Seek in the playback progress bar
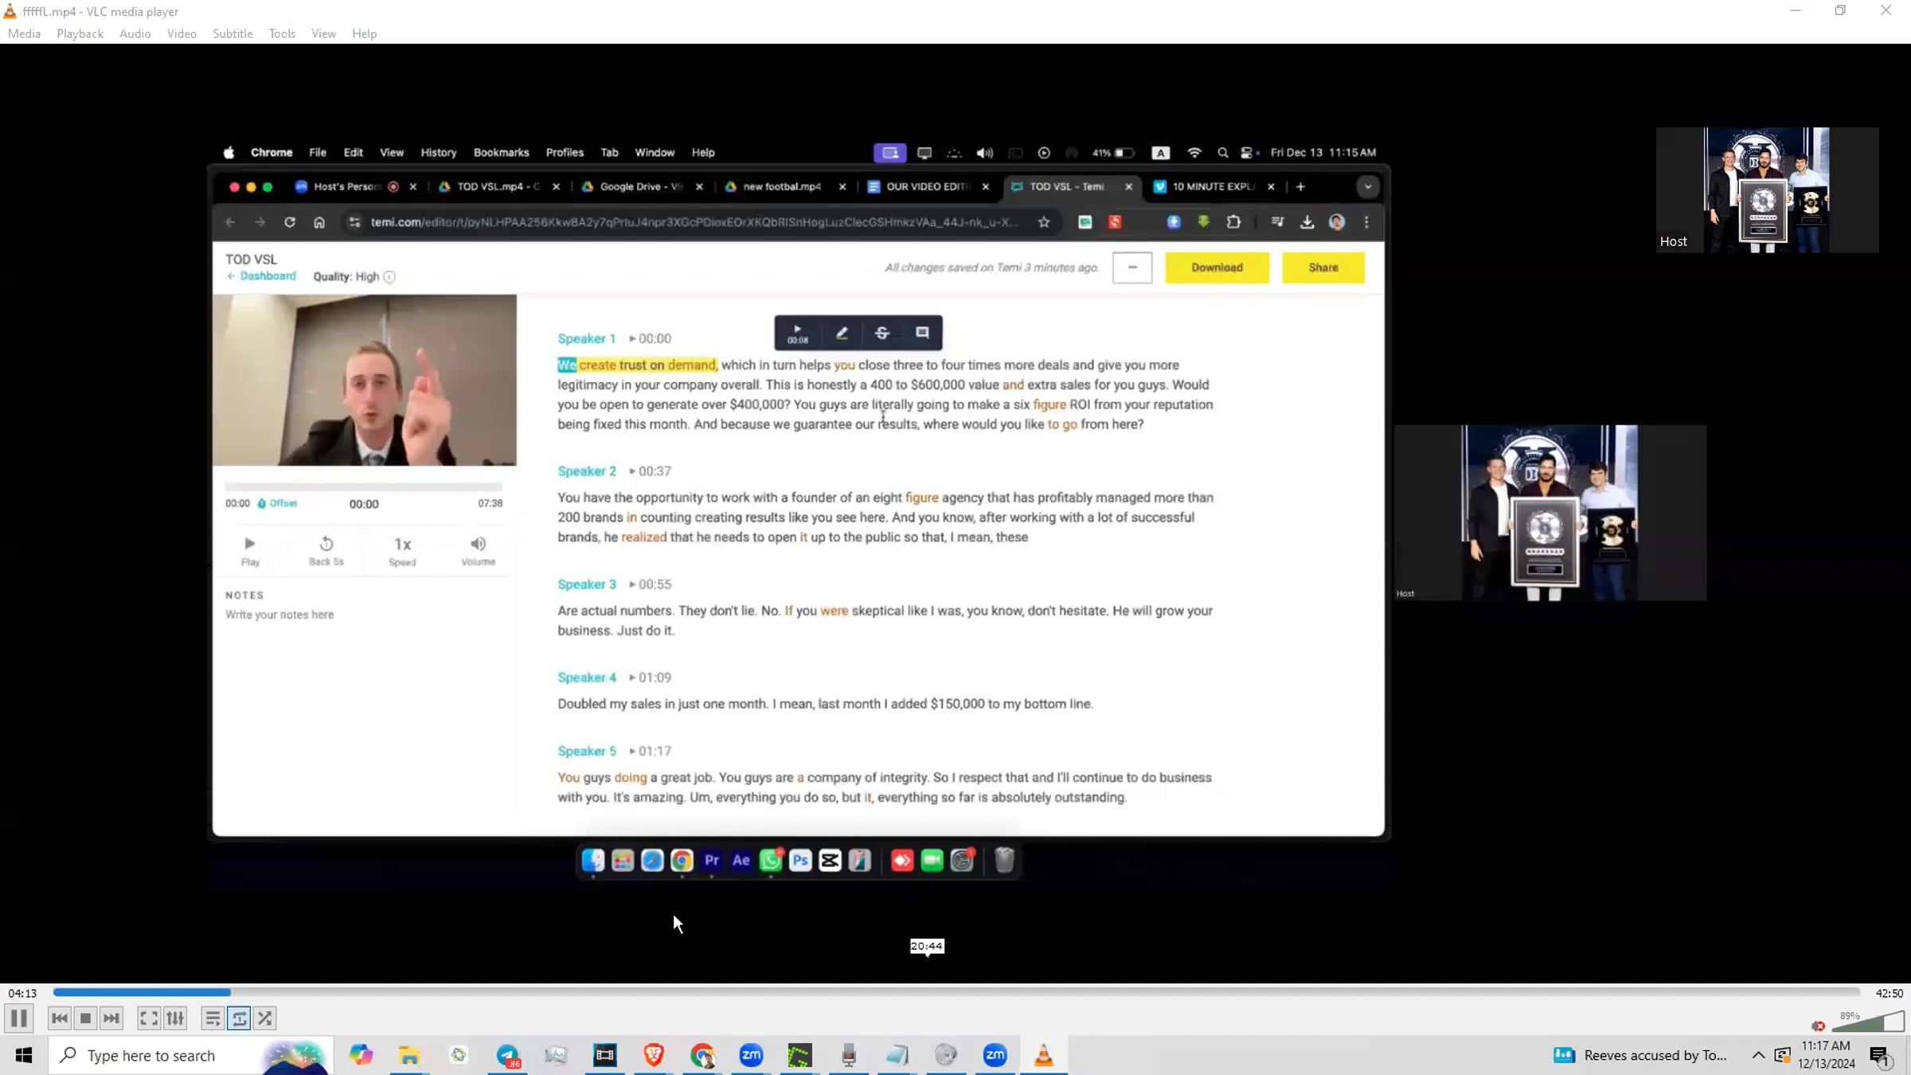Screen dimensions: 1911x1075 coord(955,992)
